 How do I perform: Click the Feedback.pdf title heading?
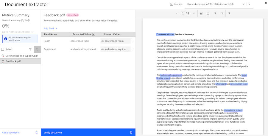[54, 15]
